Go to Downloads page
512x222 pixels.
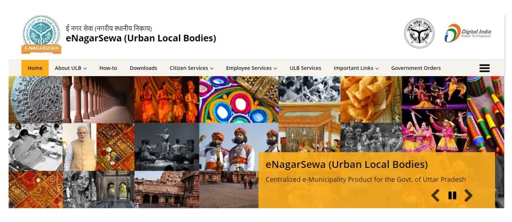click(x=143, y=68)
